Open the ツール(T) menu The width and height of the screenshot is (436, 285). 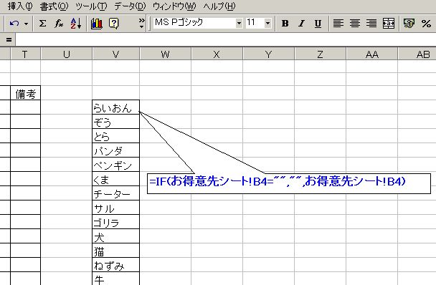91,6
